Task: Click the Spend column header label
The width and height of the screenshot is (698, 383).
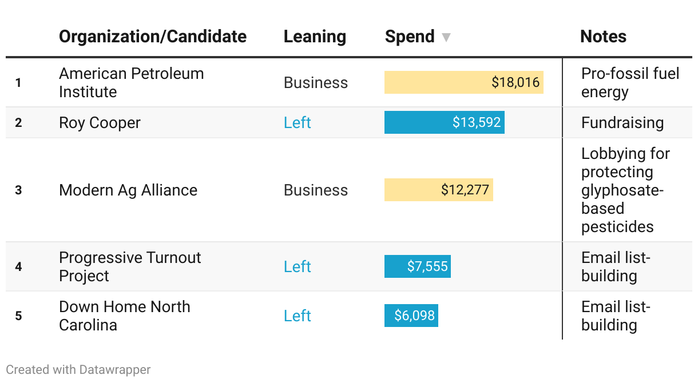Action: tap(410, 37)
